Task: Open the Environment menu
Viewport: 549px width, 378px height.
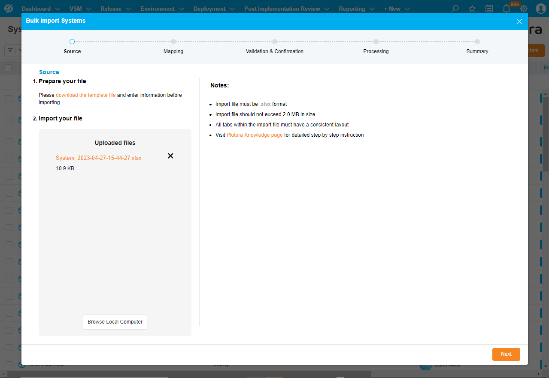Action: pos(162,9)
